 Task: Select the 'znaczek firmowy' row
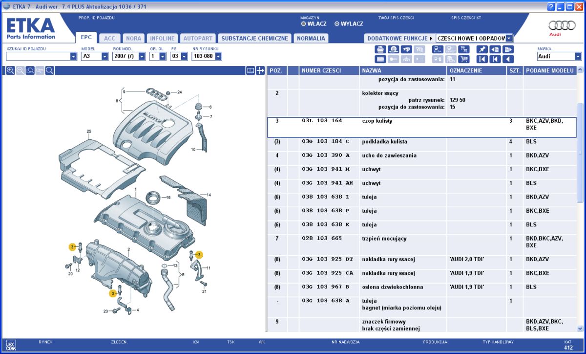(x=422, y=325)
